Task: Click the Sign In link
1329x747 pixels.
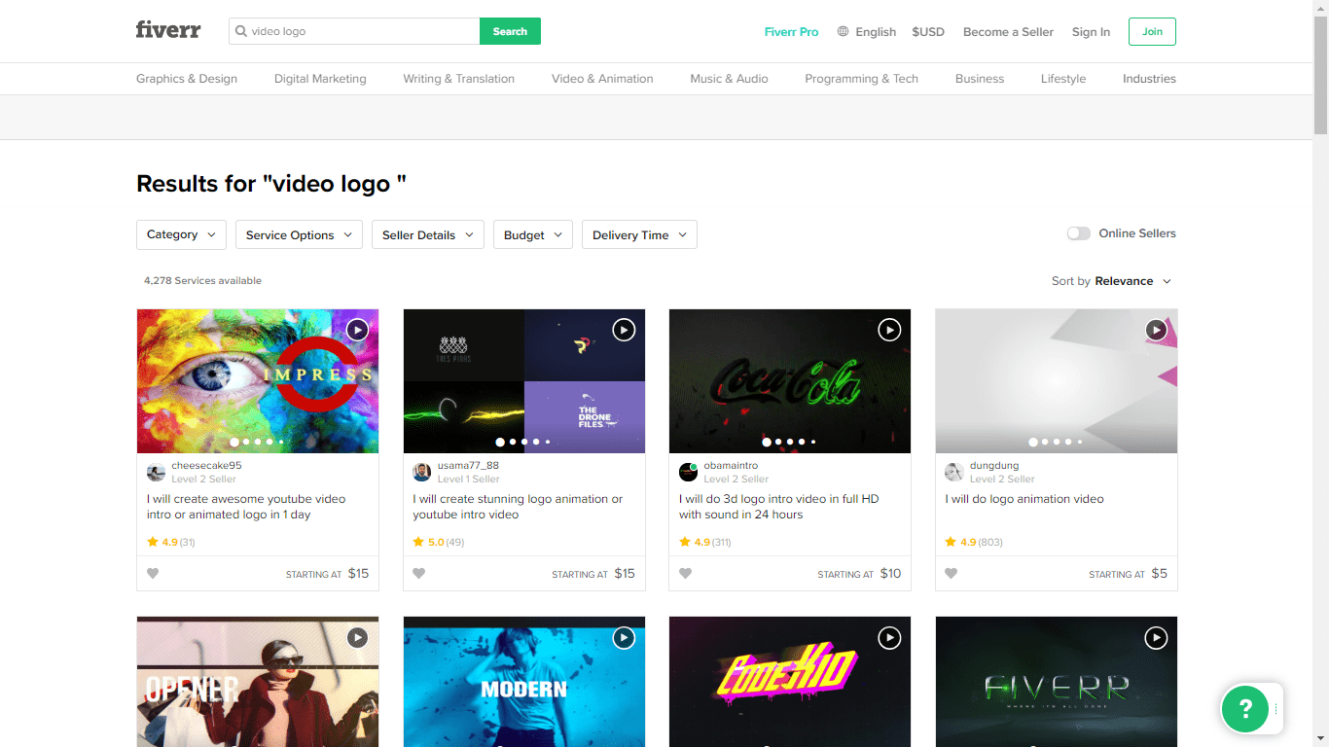Action: click(x=1091, y=31)
